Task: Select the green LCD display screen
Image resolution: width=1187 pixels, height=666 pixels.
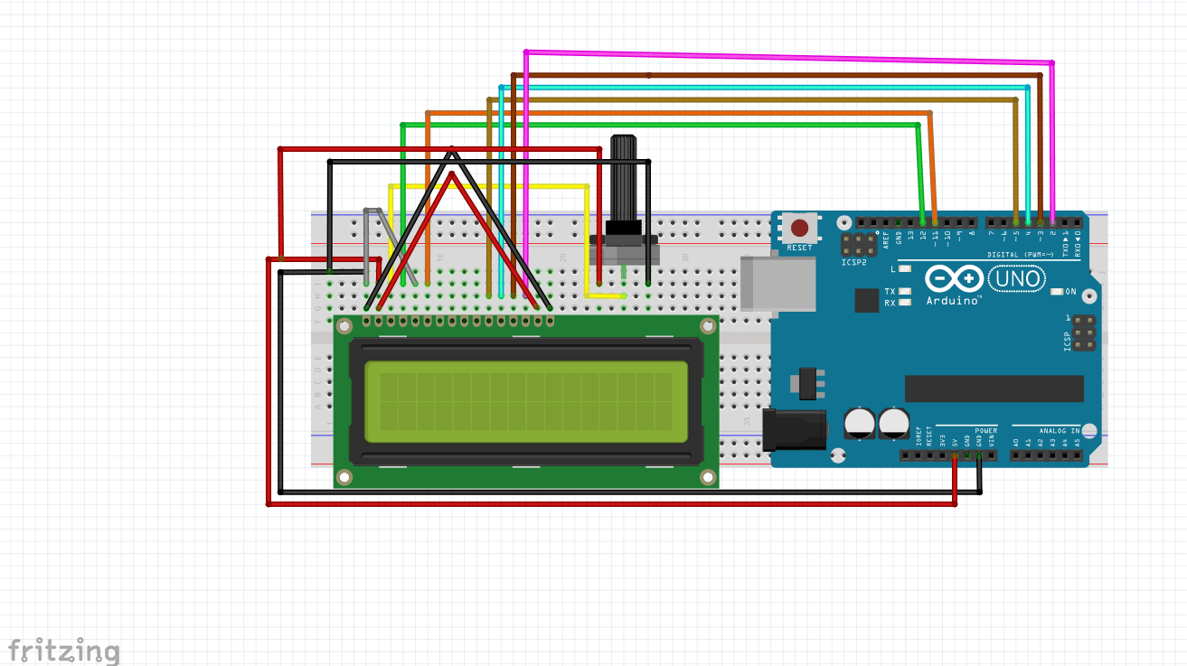Action: [525, 401]
